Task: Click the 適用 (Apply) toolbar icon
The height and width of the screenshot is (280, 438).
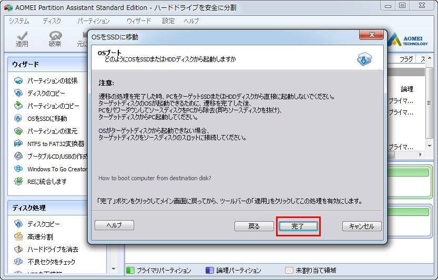Action: click(22, 36)
